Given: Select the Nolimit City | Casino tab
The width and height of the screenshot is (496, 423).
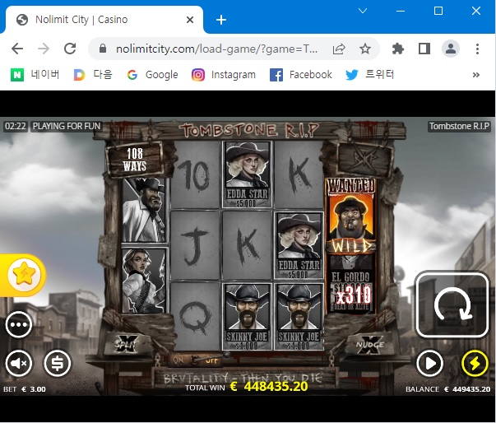Looking at the screenshot, I should tap(104, 20).
